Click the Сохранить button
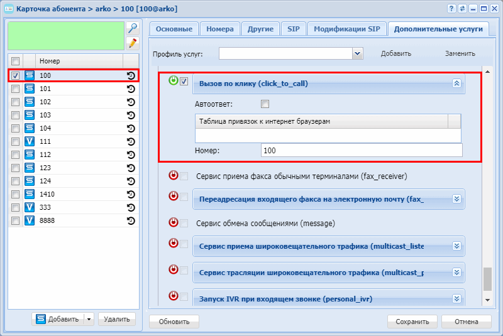Screen dimensions: 503x336 [412, 322]
